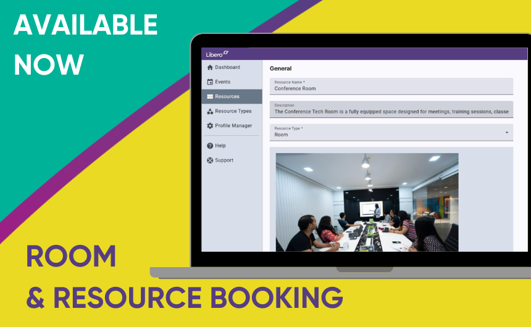The image size is (531, 327).
Task: Open the Help text link
Action: pos(220,146)
